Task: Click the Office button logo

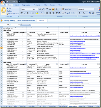Action: 3,3
